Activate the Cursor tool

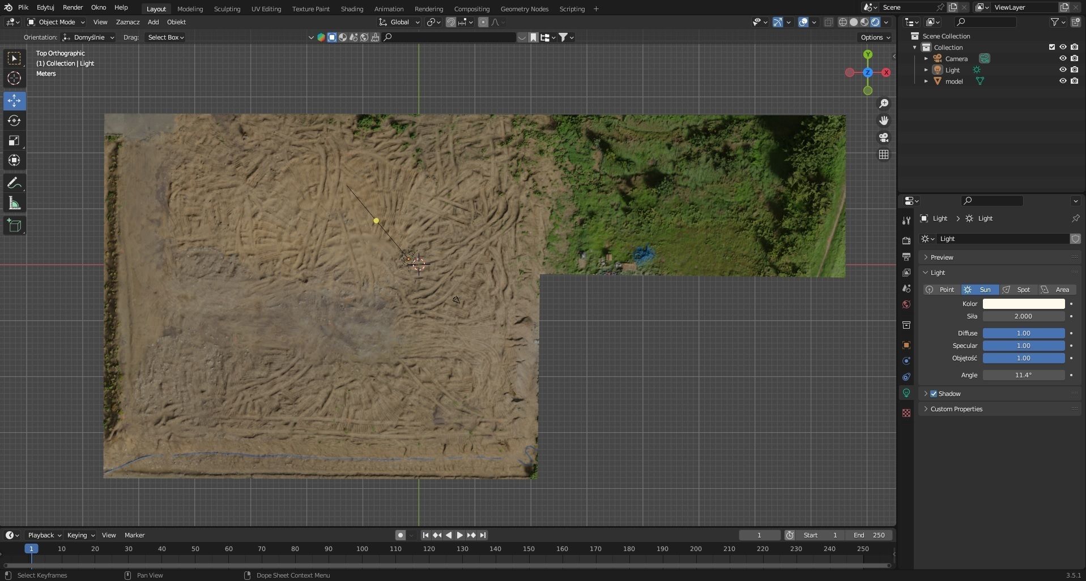[14, 78]
